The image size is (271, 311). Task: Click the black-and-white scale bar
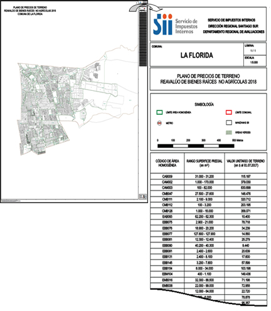(x=196, y=146)
